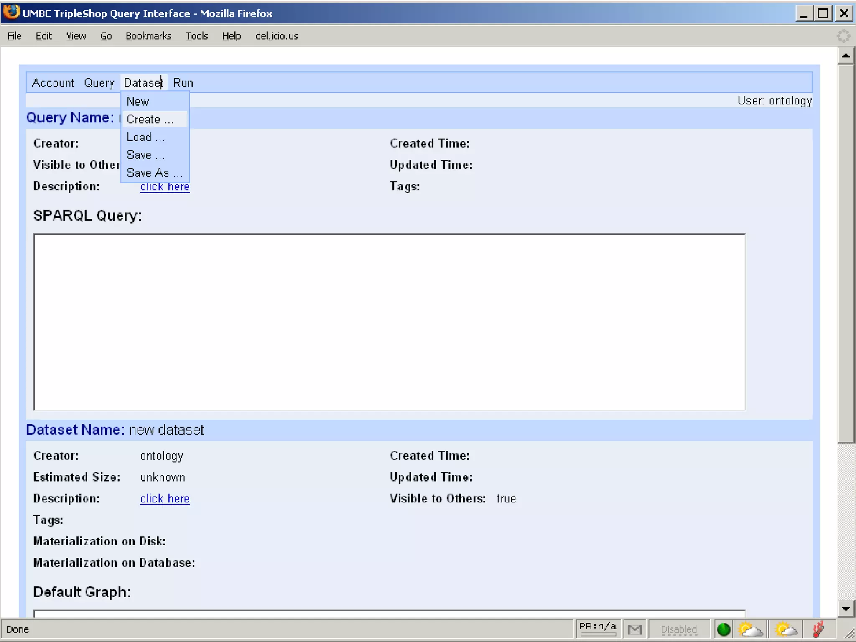Click inside the SPARQL Query text area
The height and width of the screenshot is (642, 856).
click(x=389, y=322)
